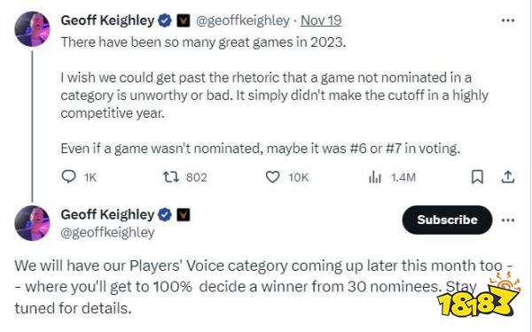
Task: Click Geoff Keighley name on first tweet
Action: pyautogui.click(x=107, y=20)
